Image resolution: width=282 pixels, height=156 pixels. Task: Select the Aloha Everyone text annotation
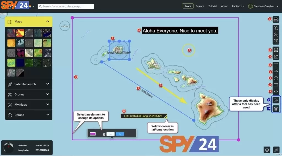tap(180, 31)
